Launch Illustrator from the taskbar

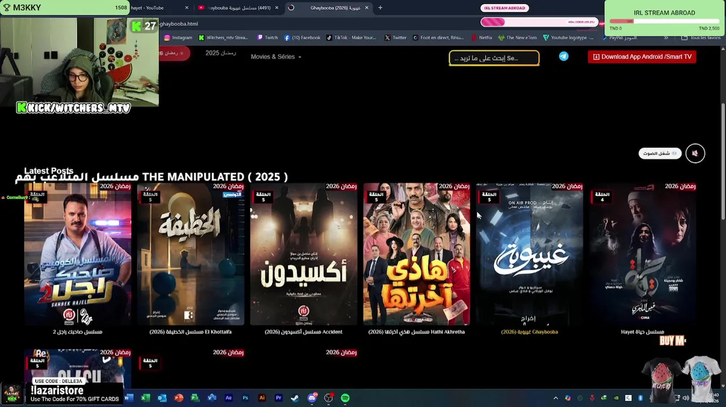261,398
